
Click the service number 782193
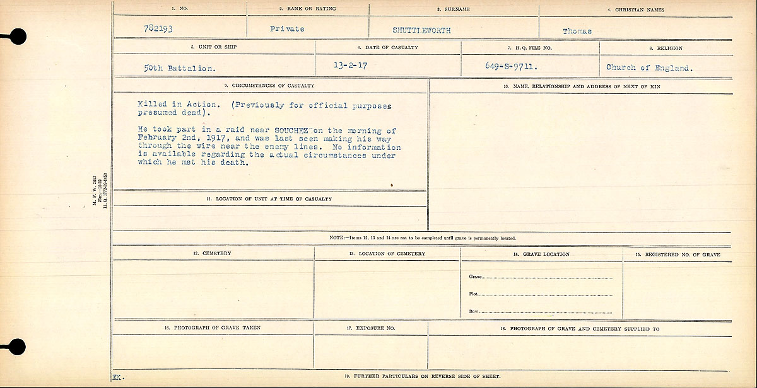coord(158,30)
